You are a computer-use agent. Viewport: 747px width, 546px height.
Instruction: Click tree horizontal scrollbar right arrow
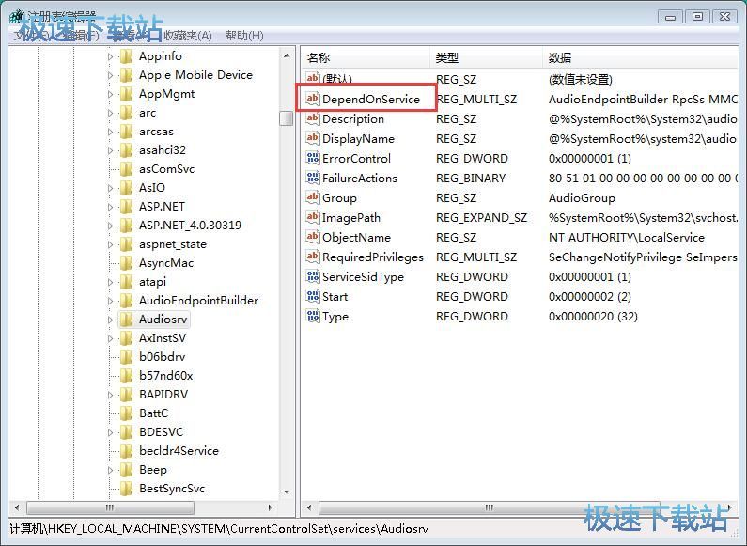[270, 507]
